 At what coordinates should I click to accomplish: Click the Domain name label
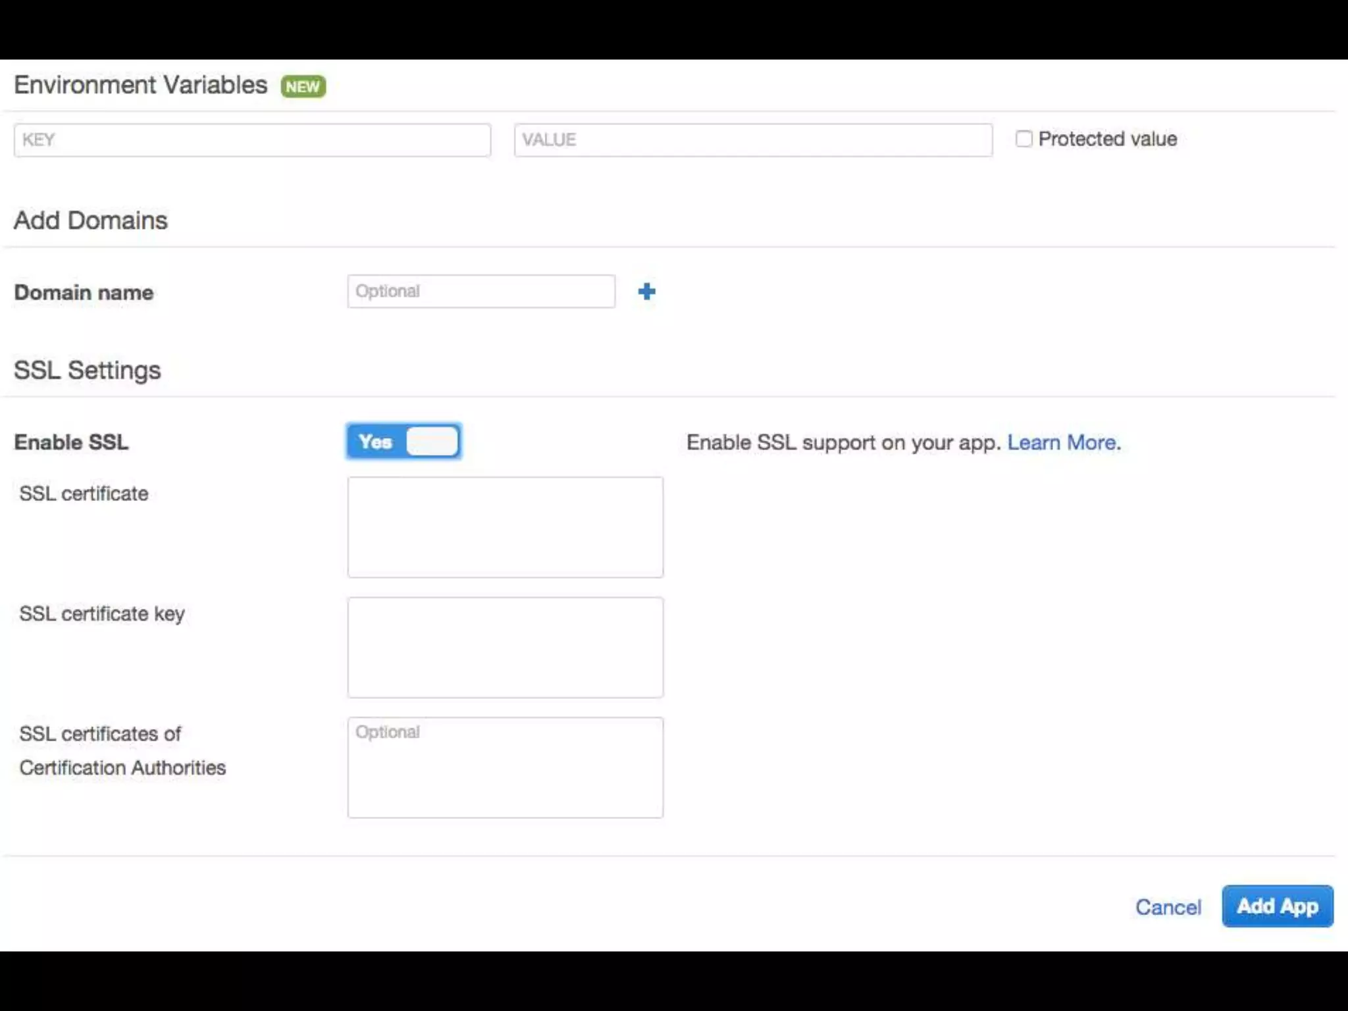84,292
